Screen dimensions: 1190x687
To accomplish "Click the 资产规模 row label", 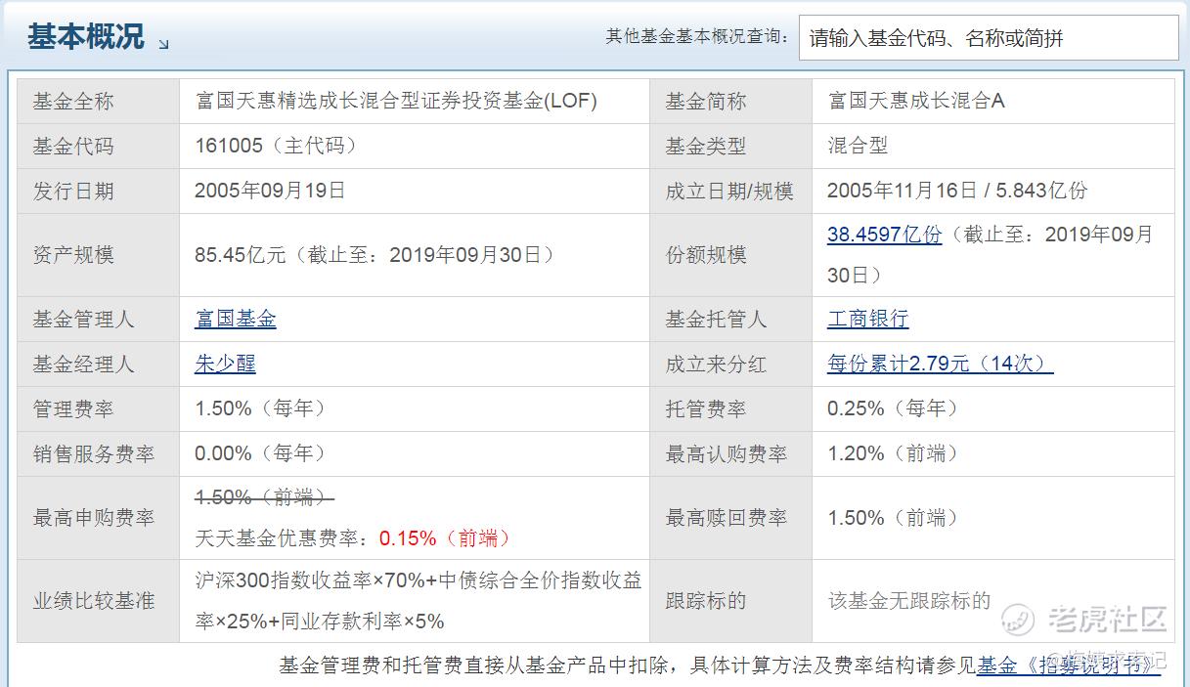I will pyautogui.click(x=73, y=255).
